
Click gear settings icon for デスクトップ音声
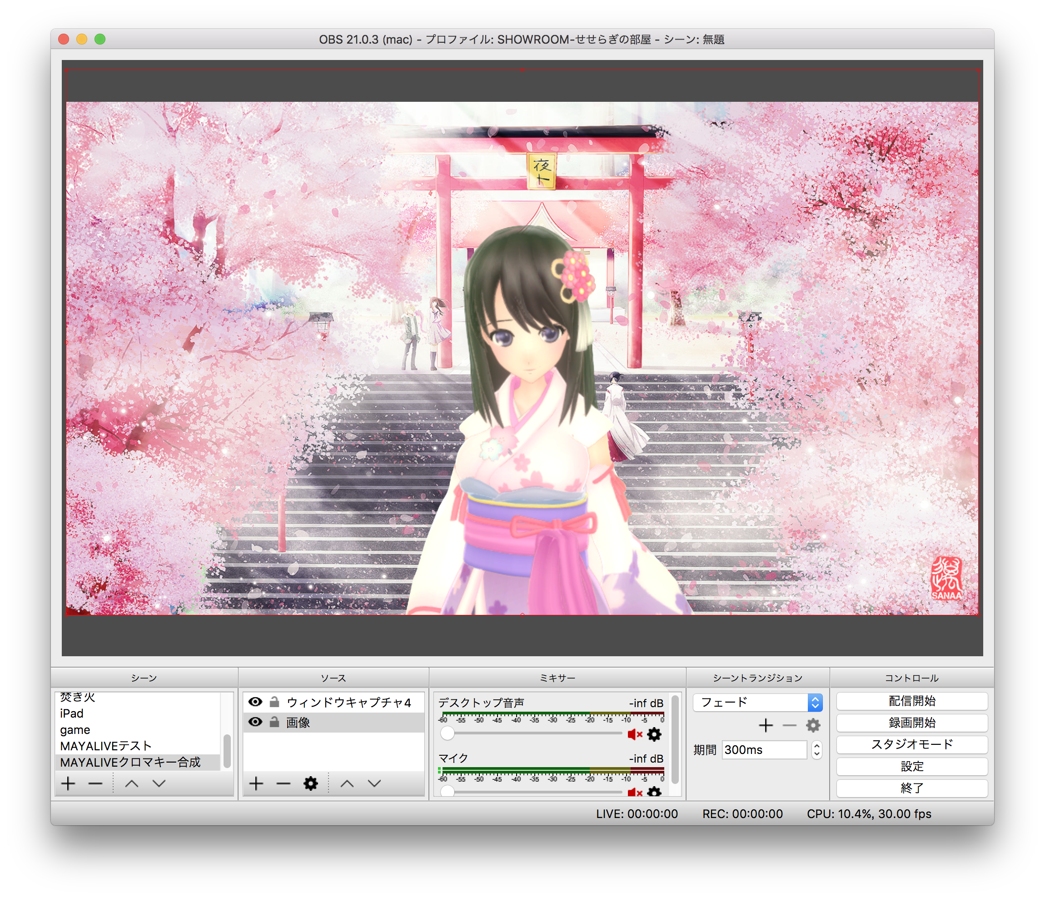[x=657, y=734]
